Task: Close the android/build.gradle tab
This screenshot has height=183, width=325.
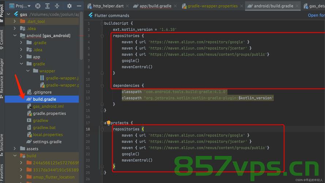Action: tap(297, 6)
